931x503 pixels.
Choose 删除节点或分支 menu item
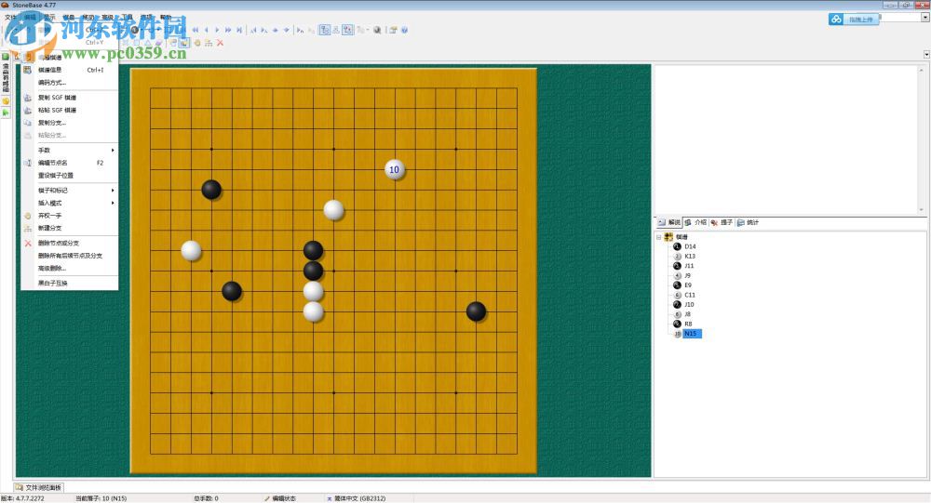click(x=70, y=243)
